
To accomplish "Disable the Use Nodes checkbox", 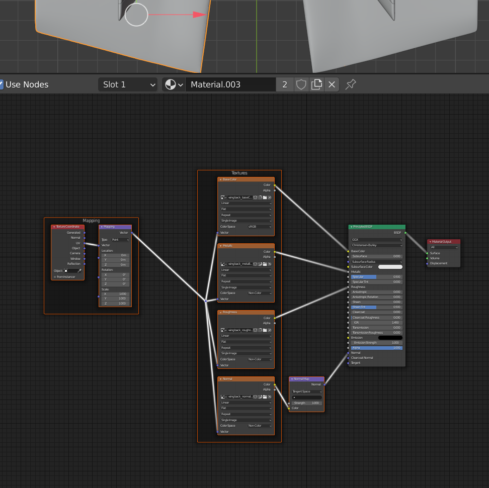I will coord(2,84).
